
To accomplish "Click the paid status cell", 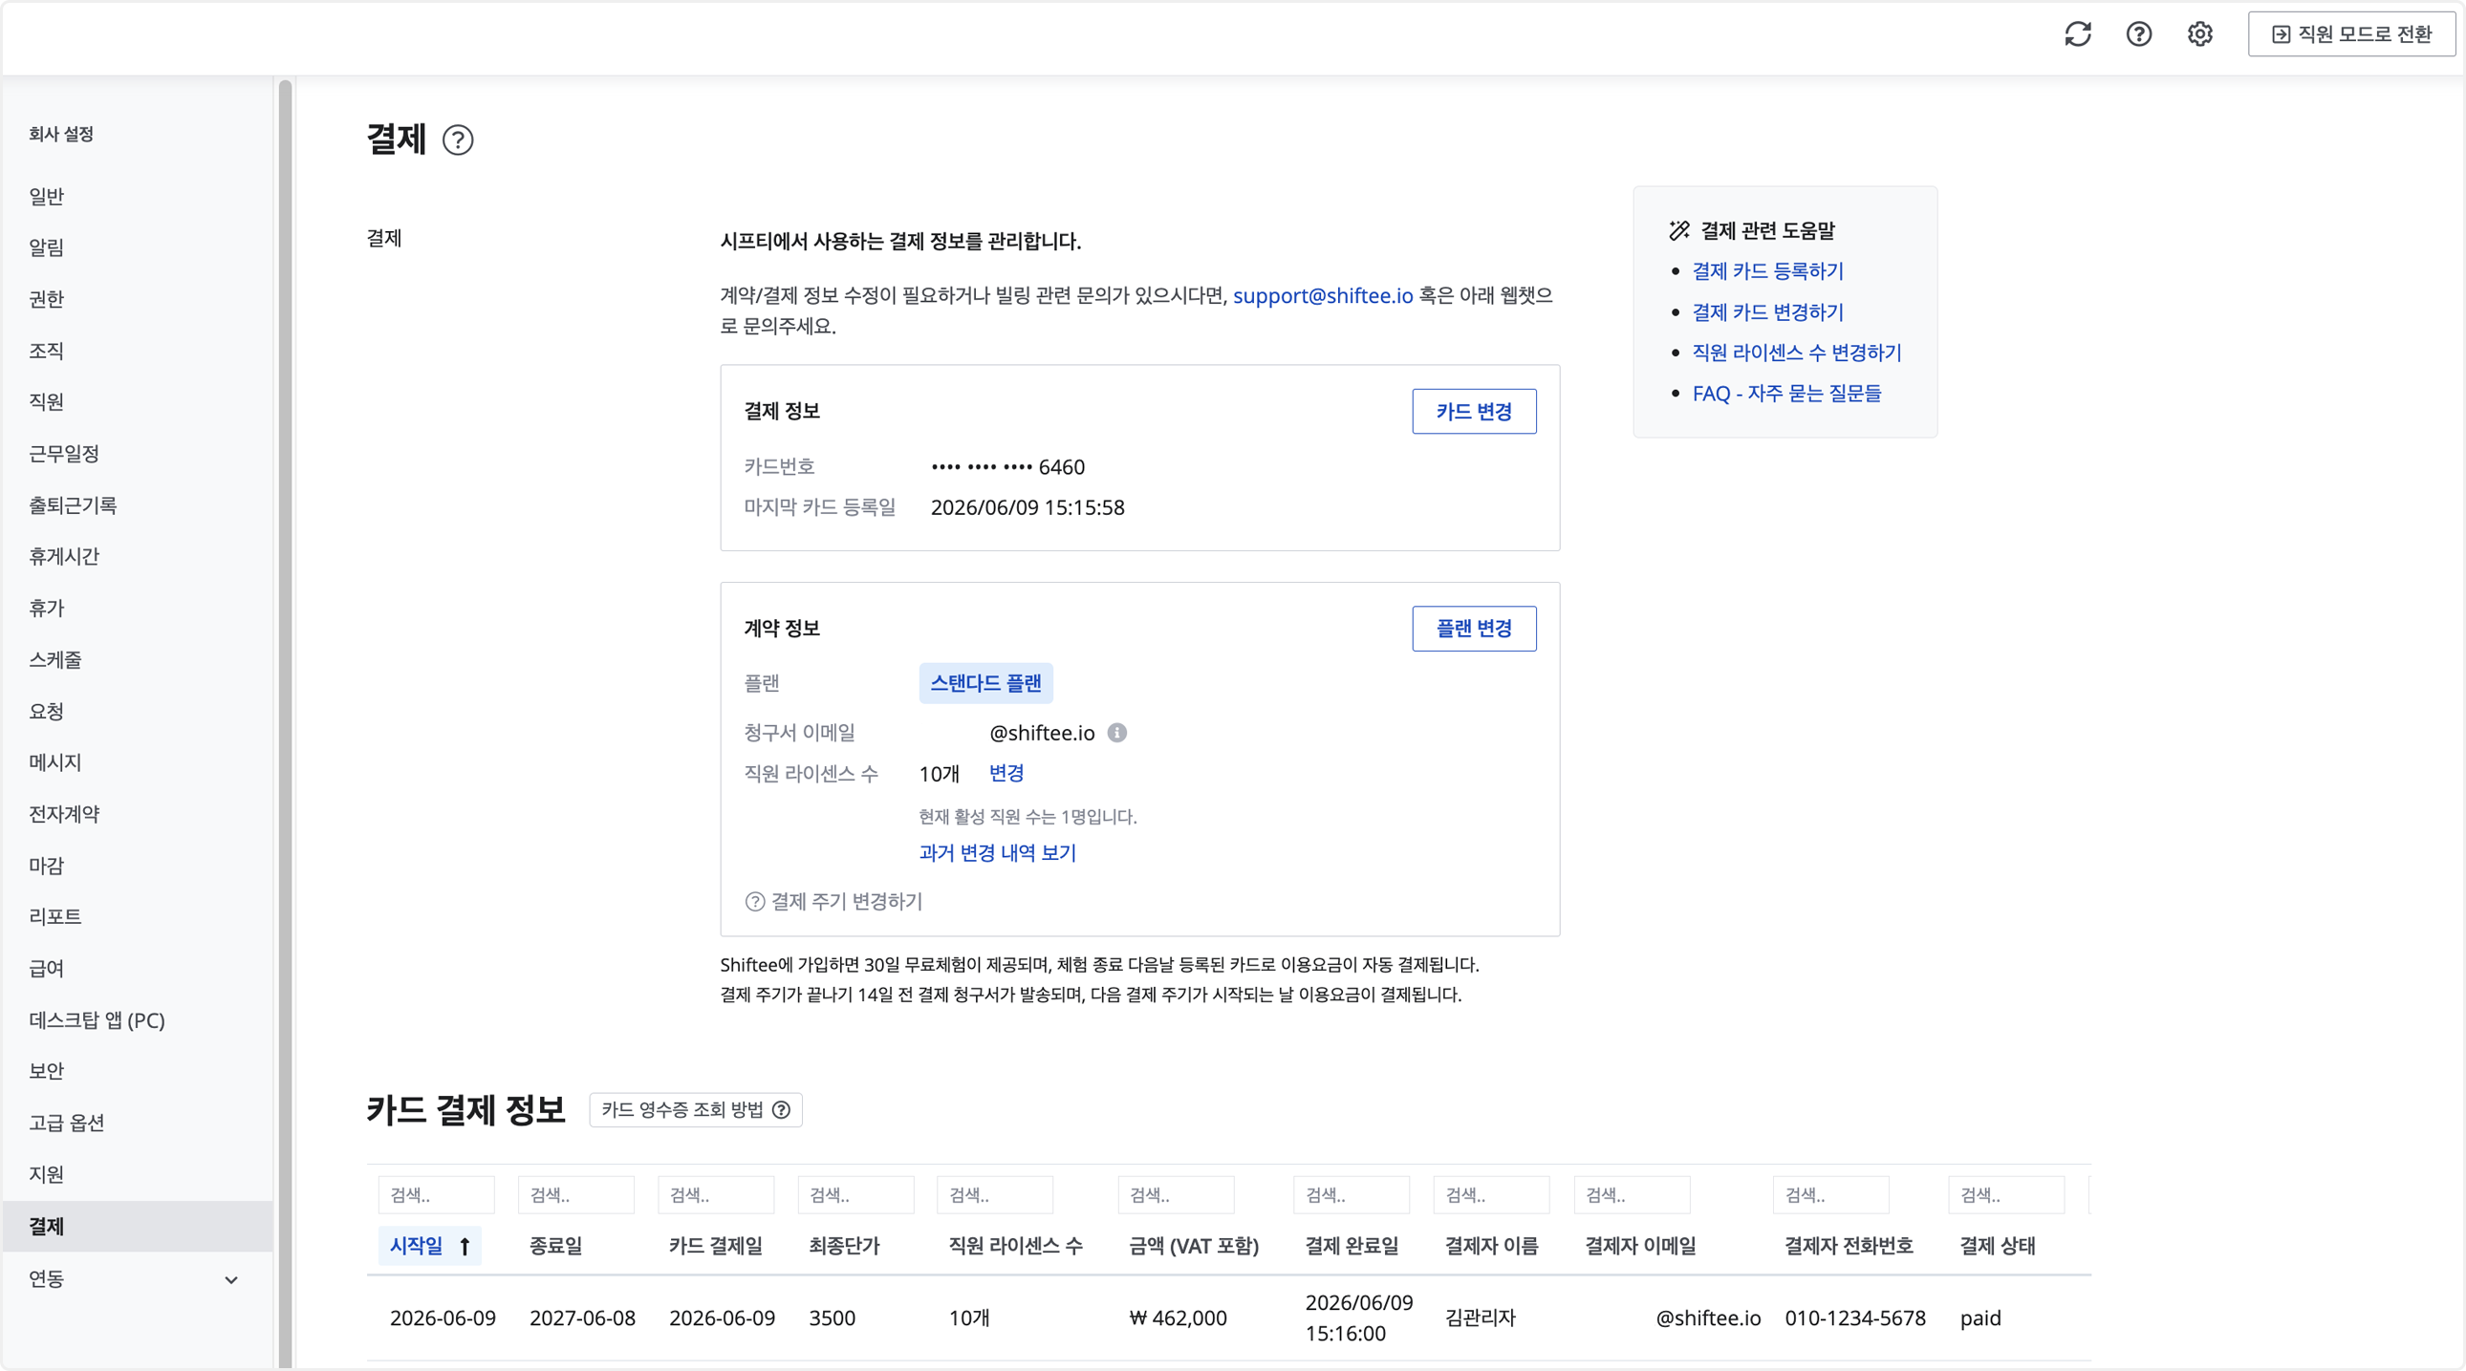I will 1980,1318.
